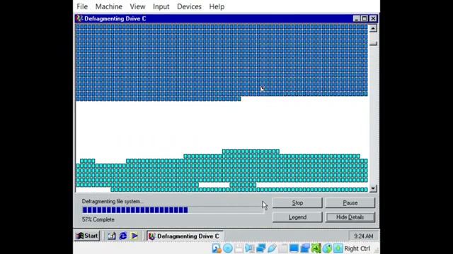Maximize the Defragmenting Drive C window
Image resolution: width=453 pixels, height=254 pixels.
pos(365,18)
